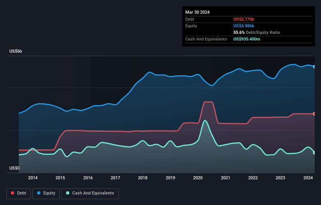Select the Debt endpoint marker on chart
321x205 pixels.
point(314,114)
